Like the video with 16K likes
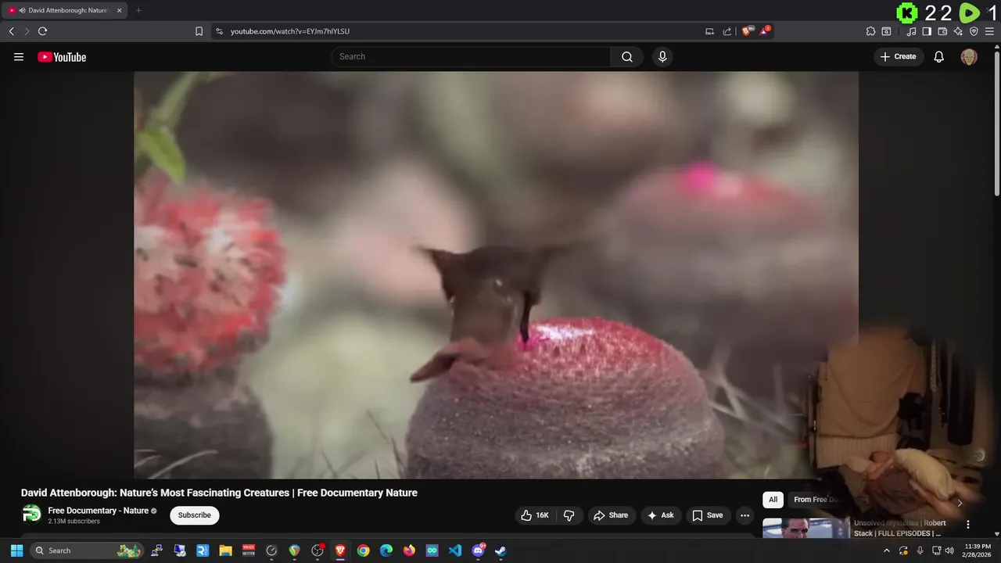Viewport: 1001px width, 563px height. pos(536,515)
